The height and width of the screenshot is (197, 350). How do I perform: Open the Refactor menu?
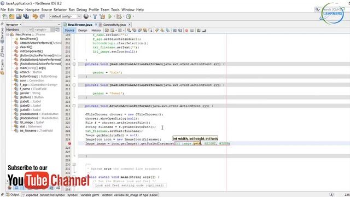pyautogui.click(x=60, y=10)
